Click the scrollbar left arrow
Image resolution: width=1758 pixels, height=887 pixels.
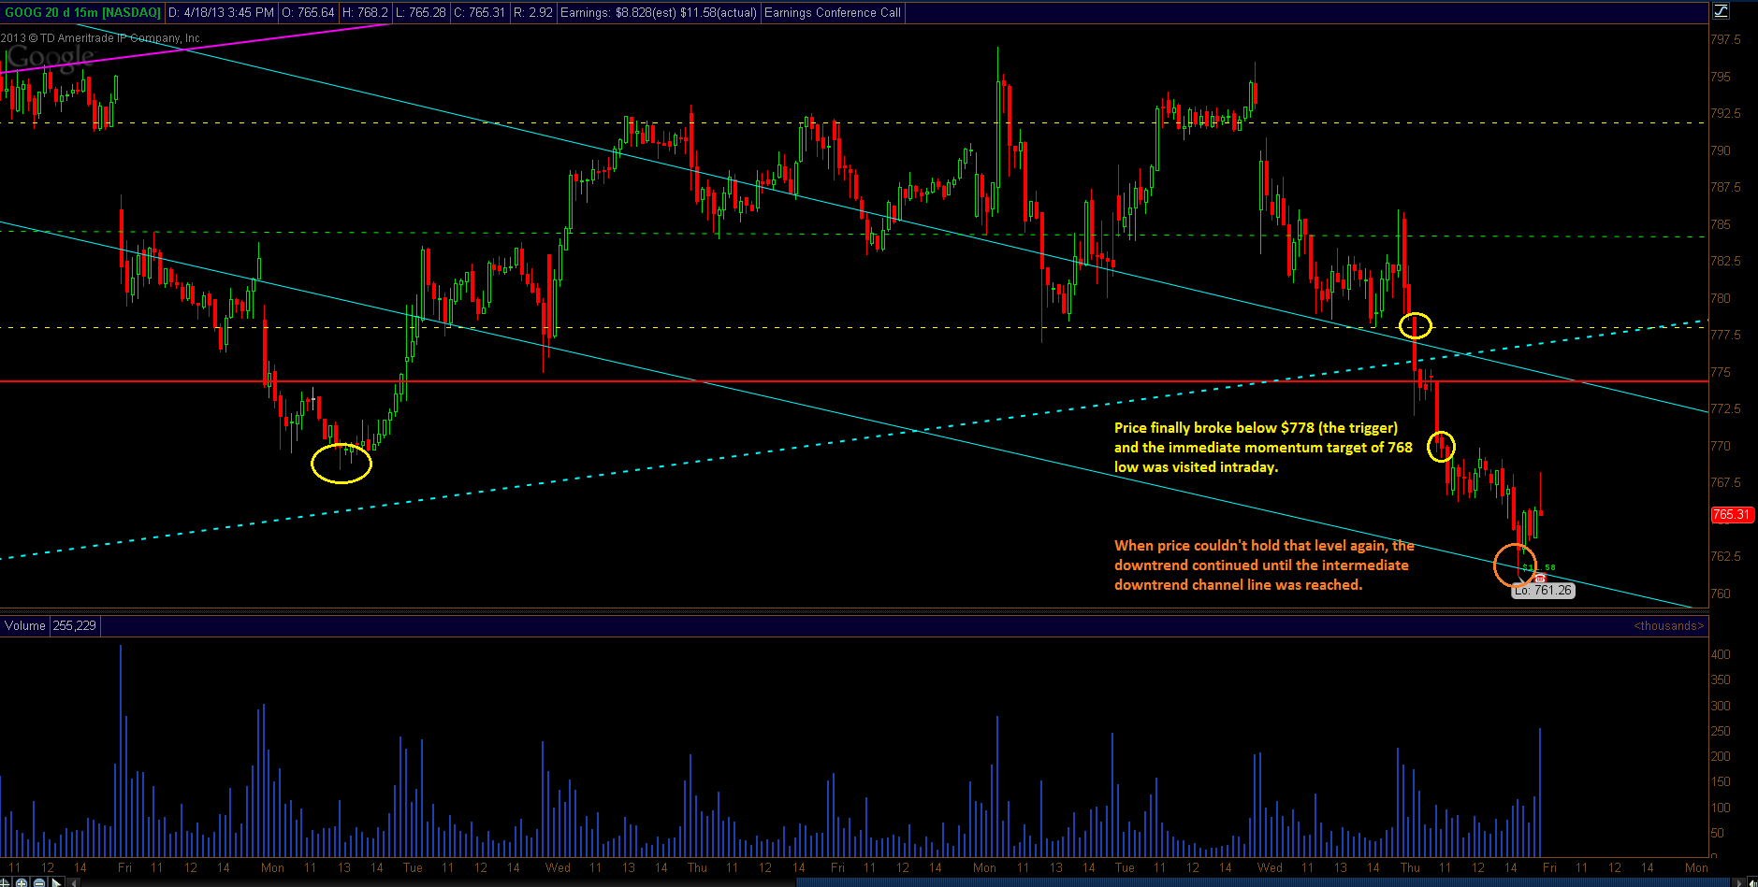(x=73, y=882)
